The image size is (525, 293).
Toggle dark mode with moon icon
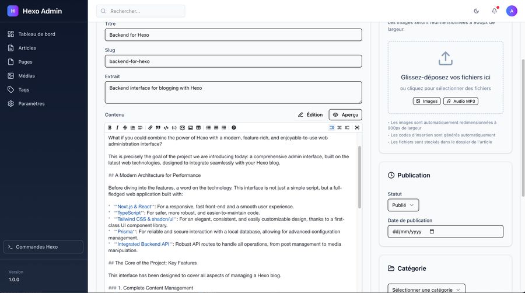coord(476,11)
